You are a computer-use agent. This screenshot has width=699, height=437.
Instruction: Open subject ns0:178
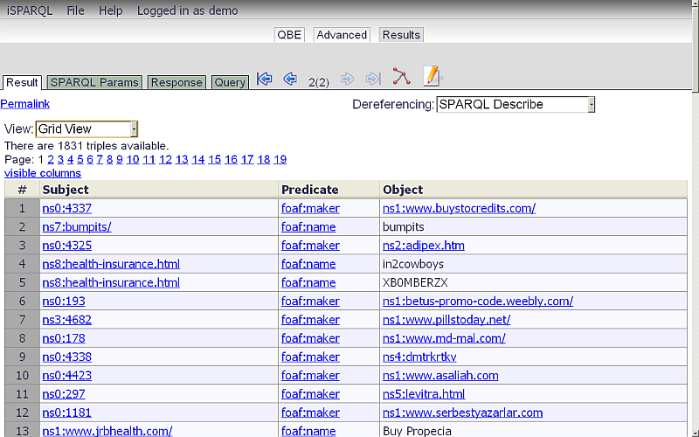click(x=64, y=338)
